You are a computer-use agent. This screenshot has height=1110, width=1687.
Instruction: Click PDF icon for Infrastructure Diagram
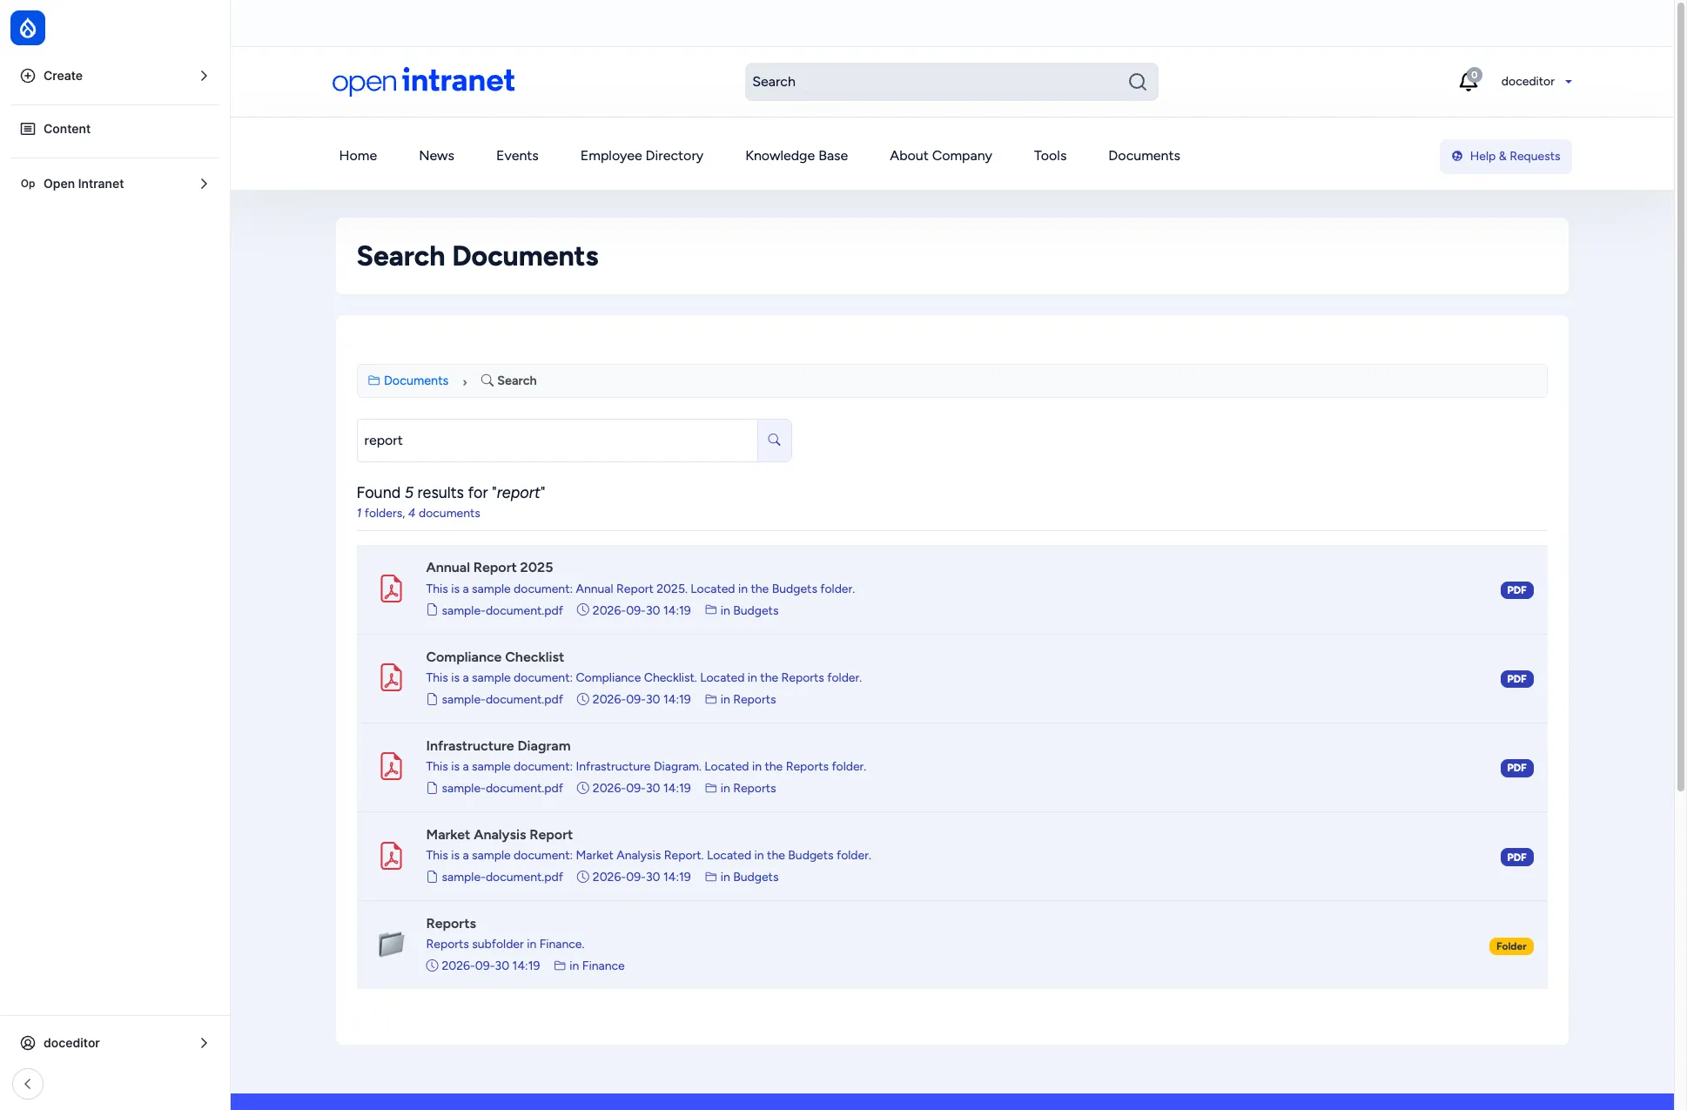click(392, 767)
